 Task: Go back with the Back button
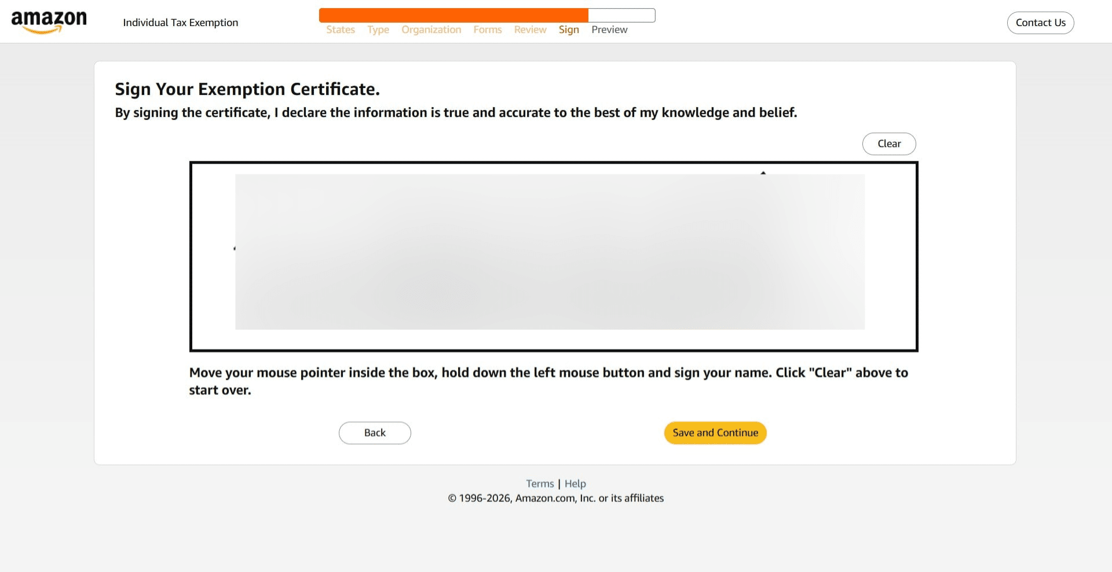point(375,432)
